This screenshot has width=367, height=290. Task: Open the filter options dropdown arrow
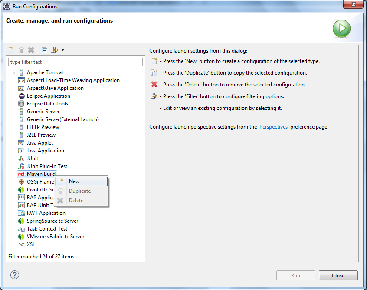(63, 50)
